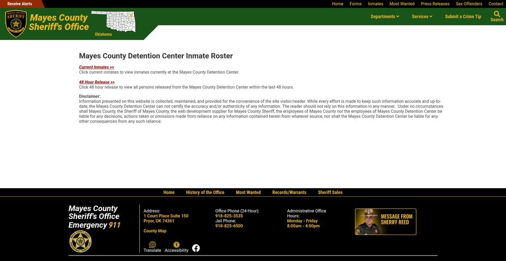Open Press Releases in top bar
The width and height of the screenshot is (506, 261).
[435, 4]
